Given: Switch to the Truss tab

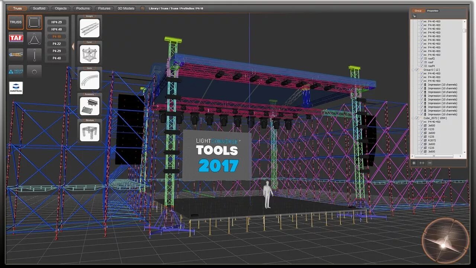Looking at the screenshot, I should click(17, 8).
